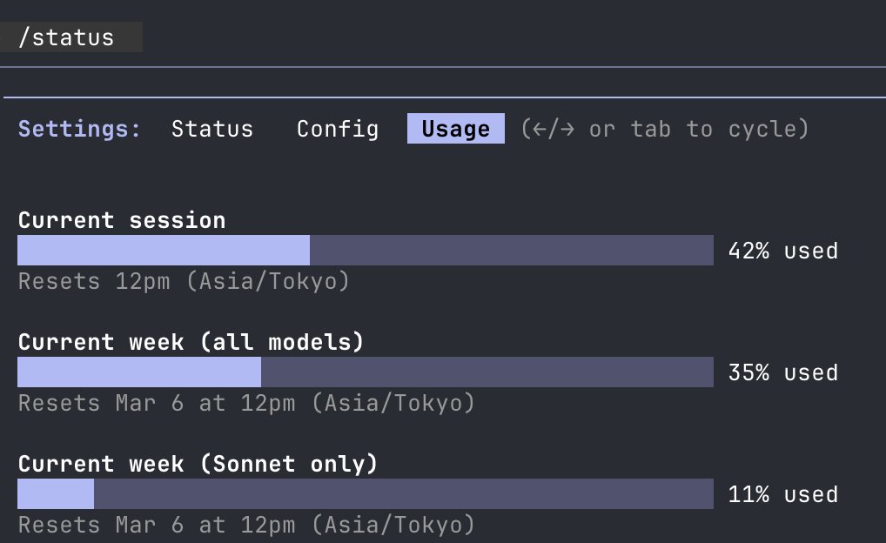Switch to the Config tab
This screenshot has height=543, width=886.
[x=338, y=129]
